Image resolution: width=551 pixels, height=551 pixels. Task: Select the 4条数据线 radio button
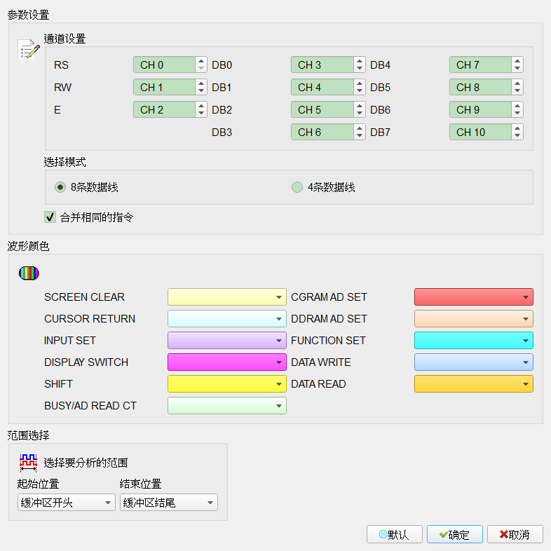[x=297, y=187]
